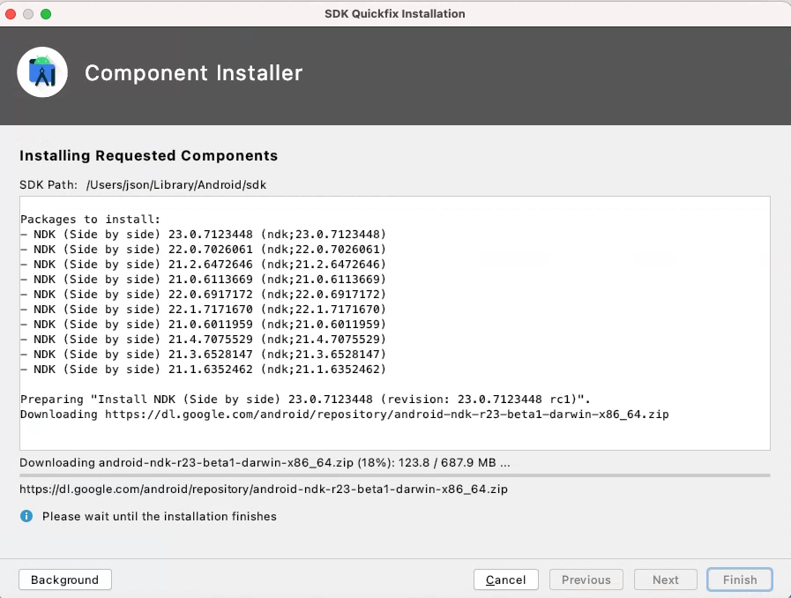Close the SDK Quickfix Installation window
Viewport: 791px width, 598px height.
pyautogui.click(x=11, y=14)
